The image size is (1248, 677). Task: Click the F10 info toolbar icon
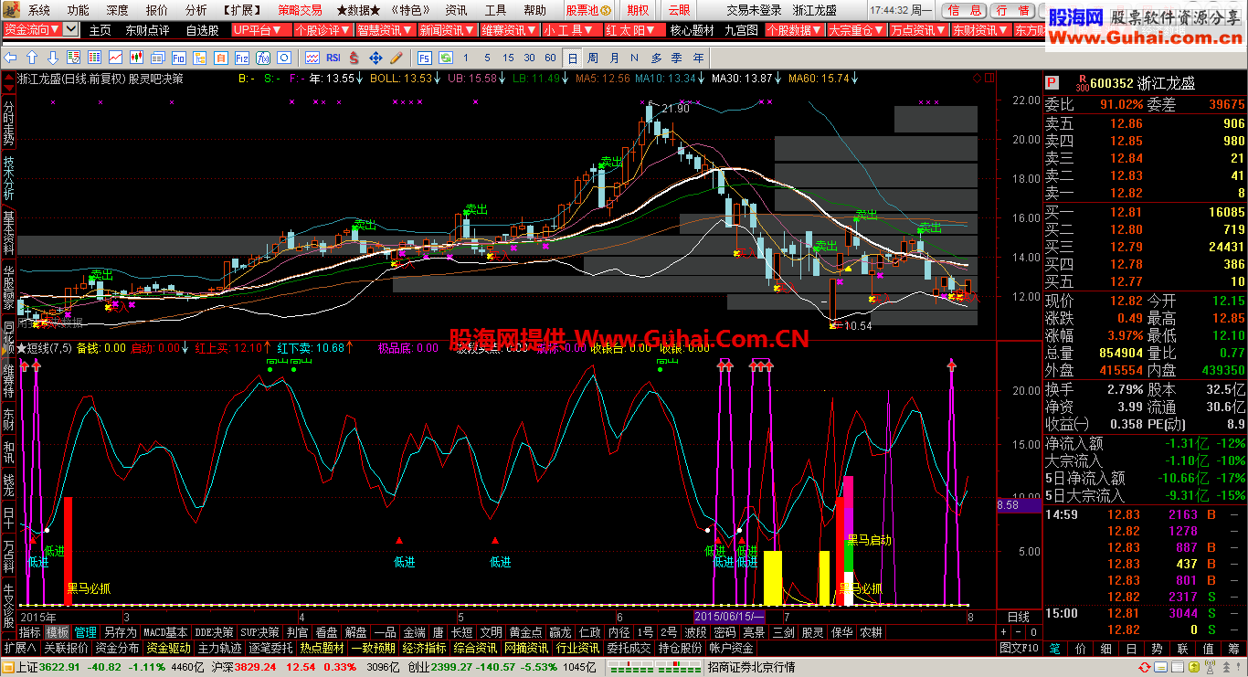[178, 57]
